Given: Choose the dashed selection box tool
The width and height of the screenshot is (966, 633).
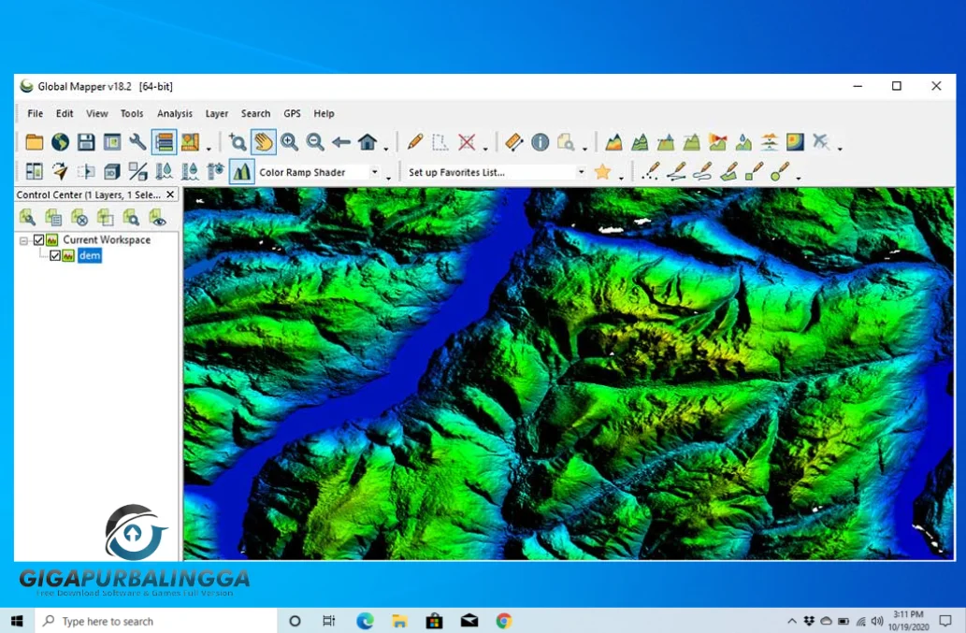Looking at the screenshot, I should pos(440,142).
